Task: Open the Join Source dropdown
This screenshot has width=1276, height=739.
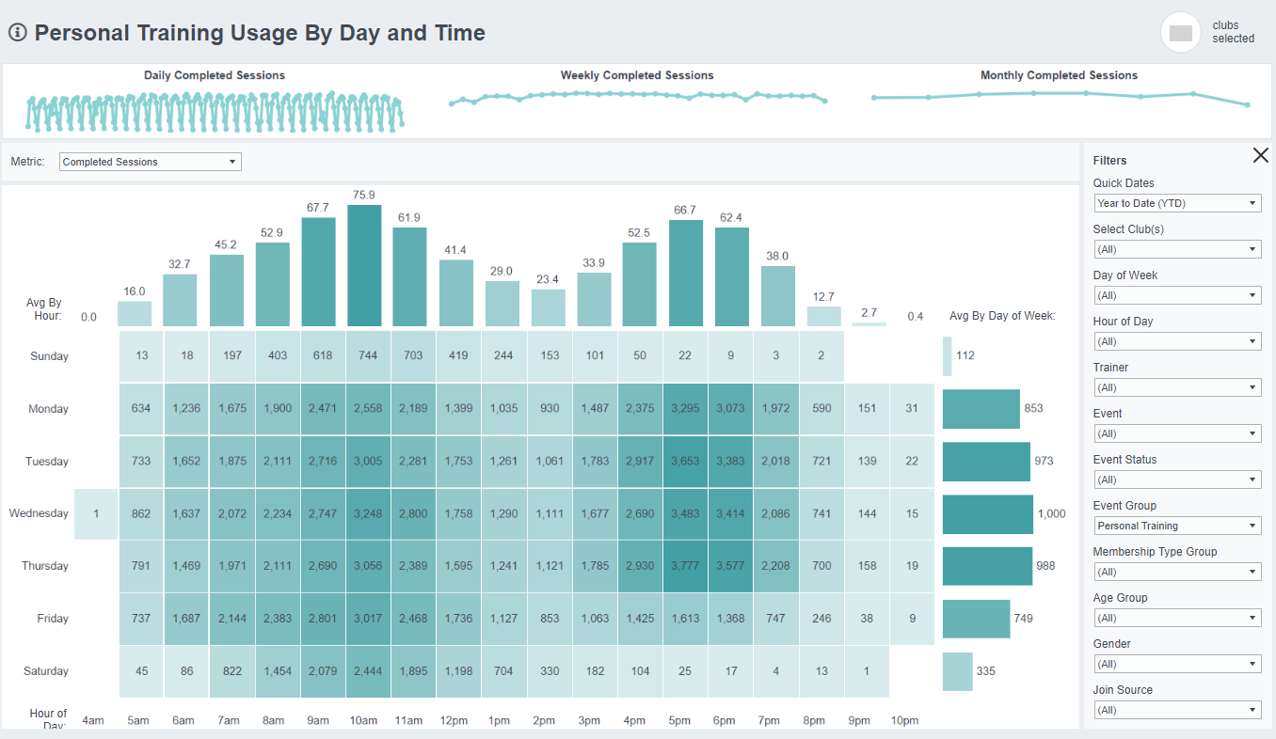Action: point(1177,709)
